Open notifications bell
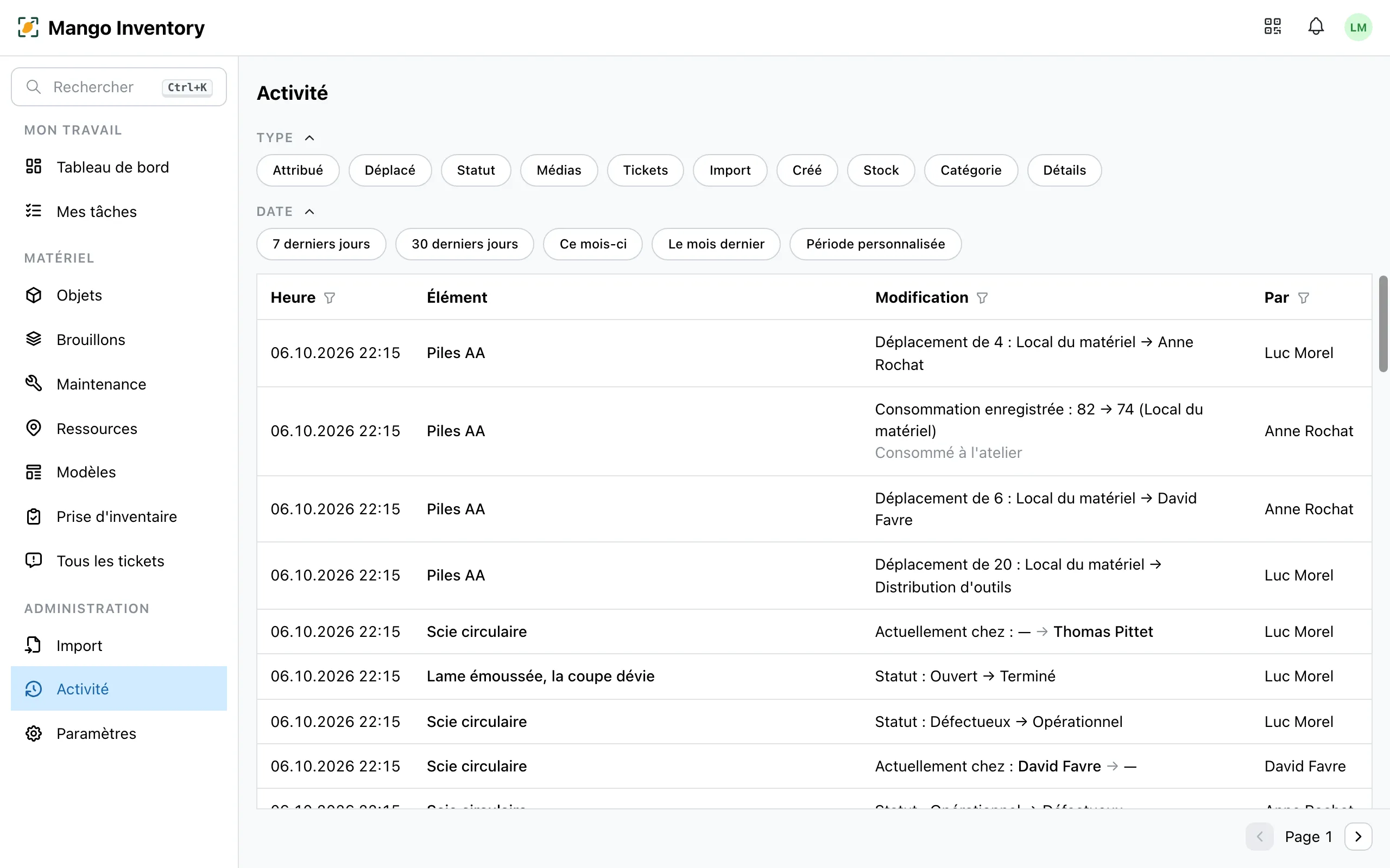Image resolution: width=1390 pixels, height=868 pixels. (x=1316, y=27)
